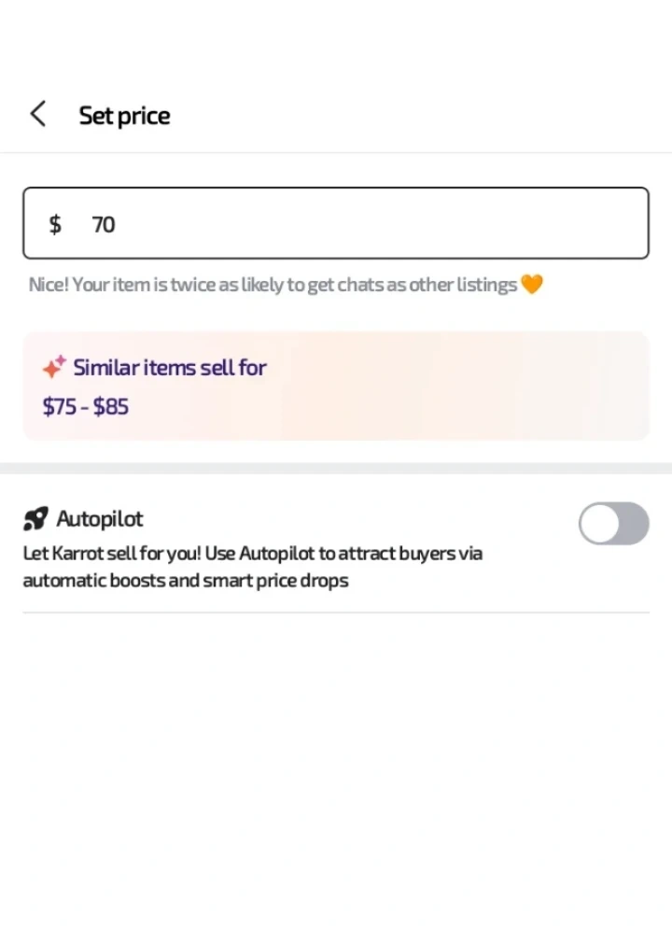Click the dollar sign in price field

pos(55,224)
